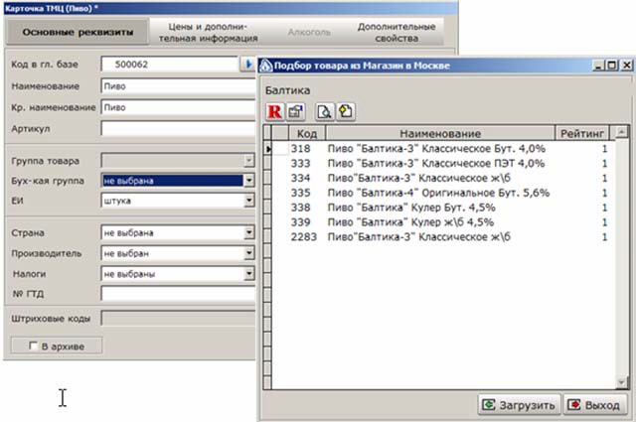Click the document with yellow marker icon
Viewport: 636px width, 422px height.
(x=346, y=111)
